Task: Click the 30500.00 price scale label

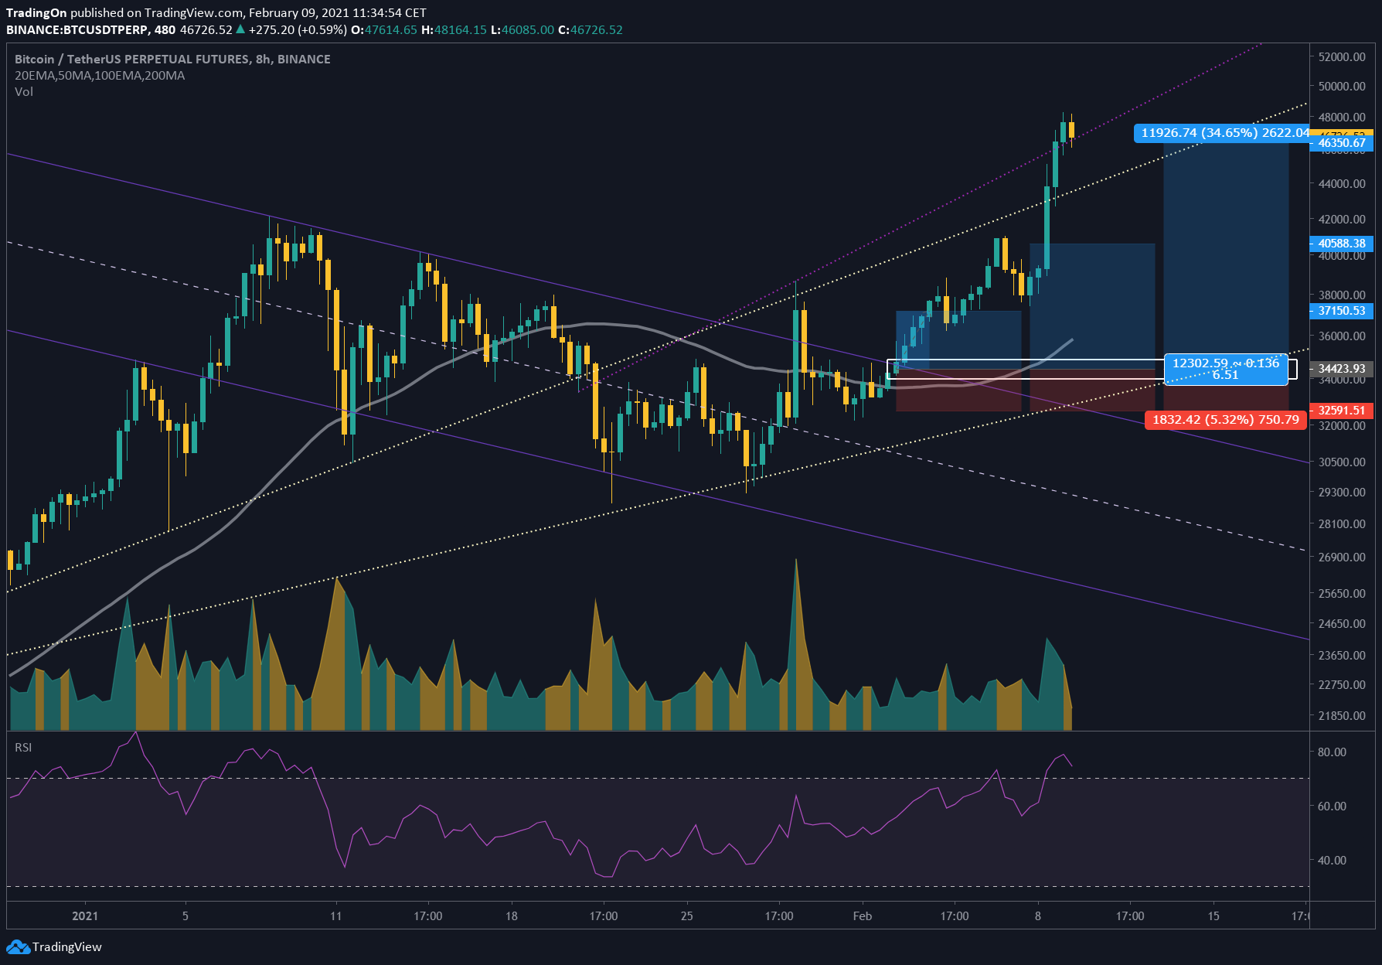Action: coord(1342,462)
